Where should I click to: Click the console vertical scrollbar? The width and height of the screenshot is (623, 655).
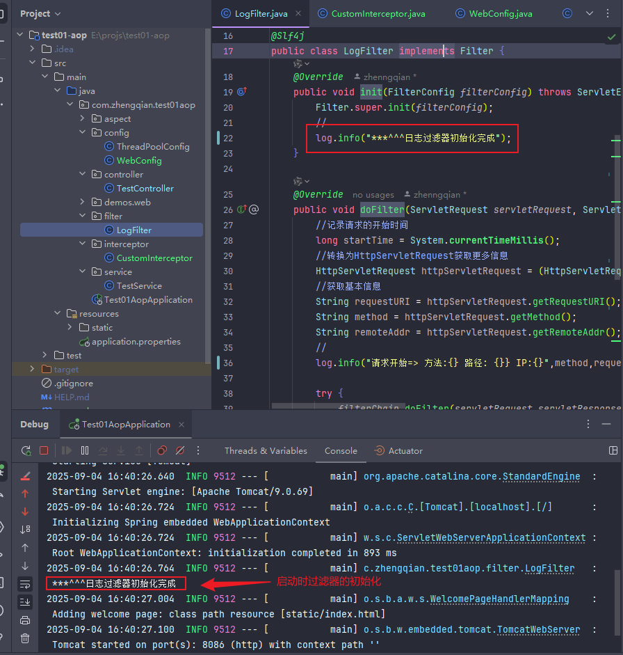[617, 601]
